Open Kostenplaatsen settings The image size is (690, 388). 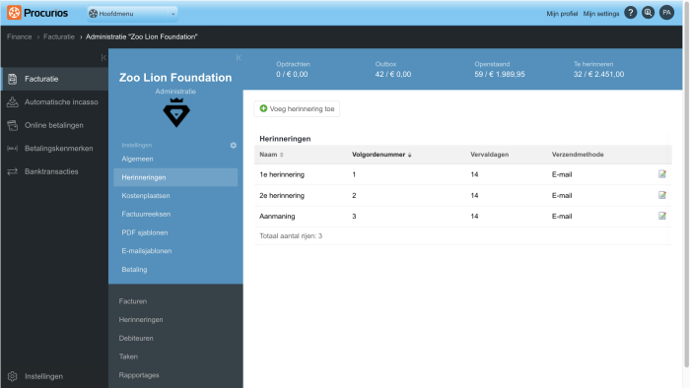pos(146,196)
